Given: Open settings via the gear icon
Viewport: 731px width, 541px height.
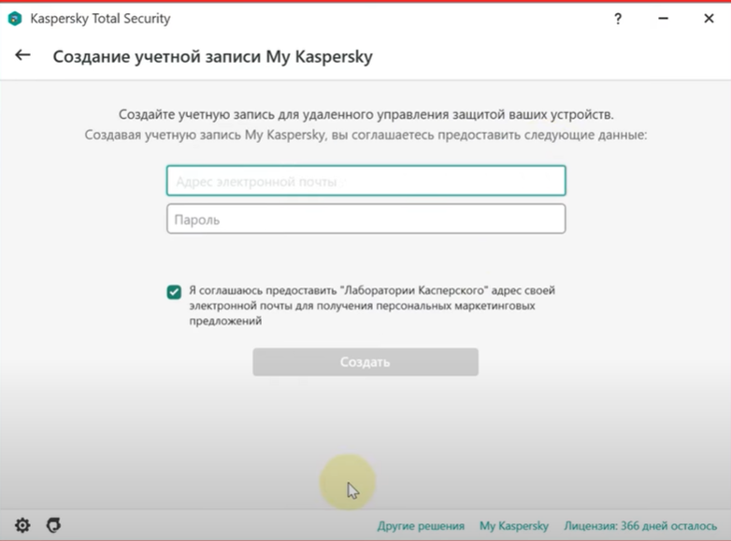Looking at the screenshot, I should (22, 525).
